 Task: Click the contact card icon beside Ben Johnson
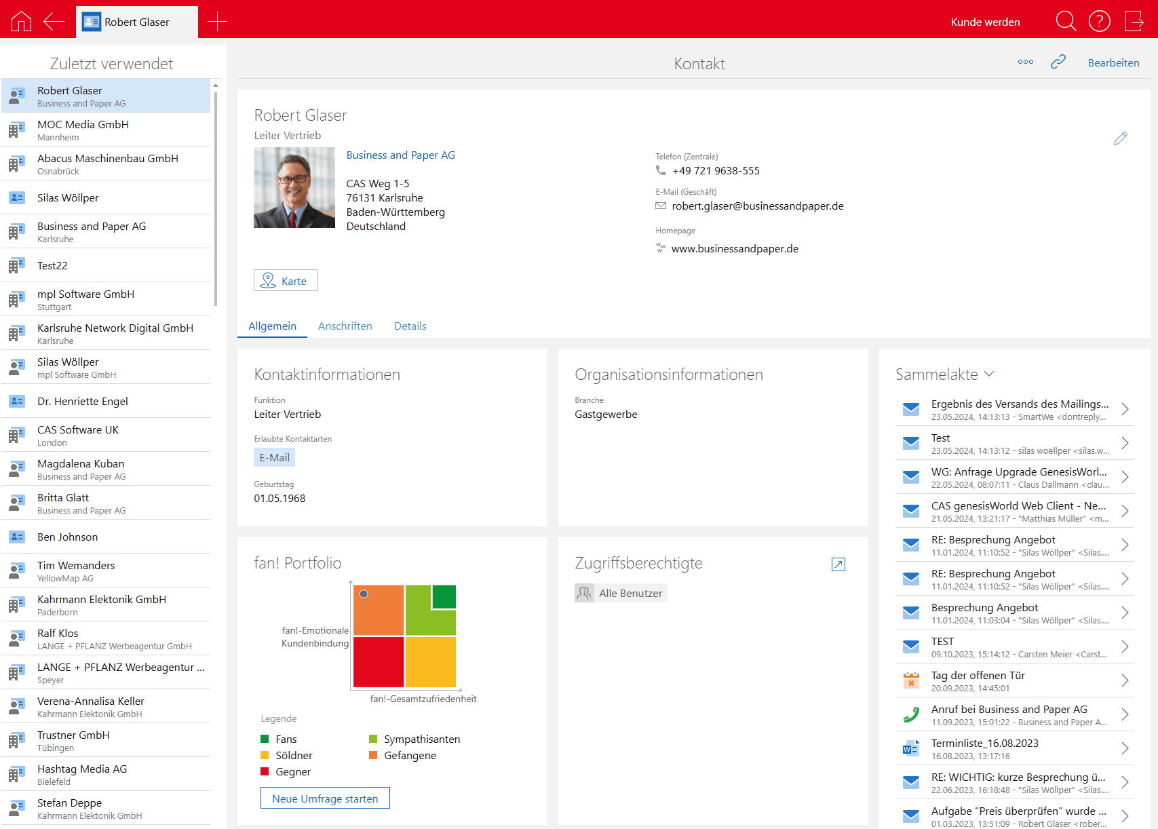pos(17,537)
